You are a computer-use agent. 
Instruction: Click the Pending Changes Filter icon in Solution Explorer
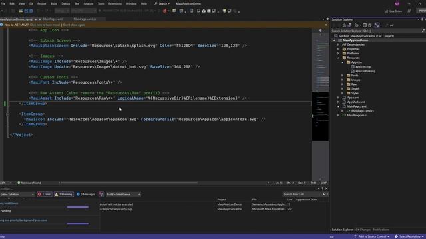point(357,25)
